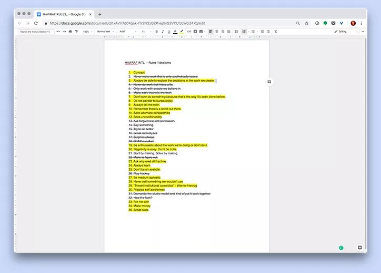
Task: Open the 1Password extension
Action: point(317,23)
